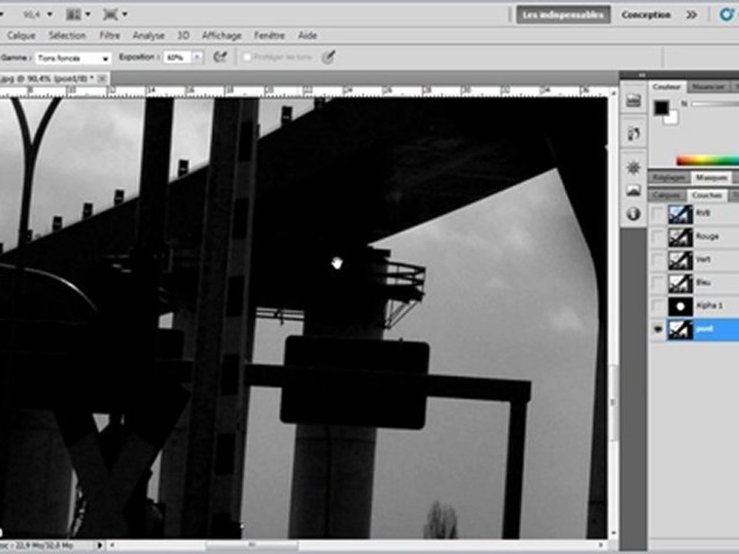The image size is (739, 554).
Task: Open the status bar info arrow menu
Action: (x=99, y=545)
